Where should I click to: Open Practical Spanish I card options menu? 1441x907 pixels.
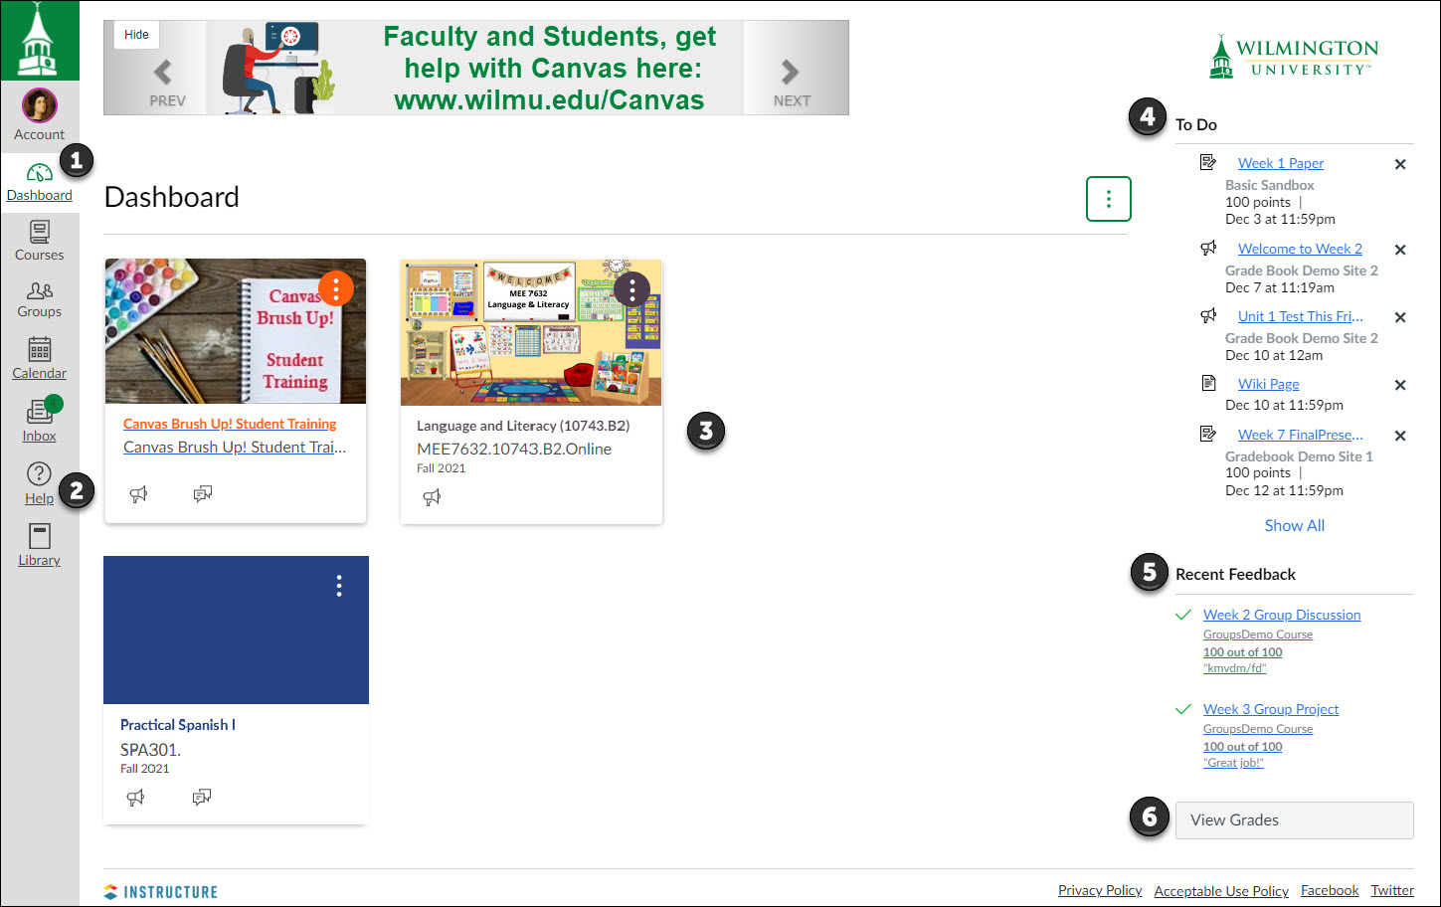tap(338, 587)
